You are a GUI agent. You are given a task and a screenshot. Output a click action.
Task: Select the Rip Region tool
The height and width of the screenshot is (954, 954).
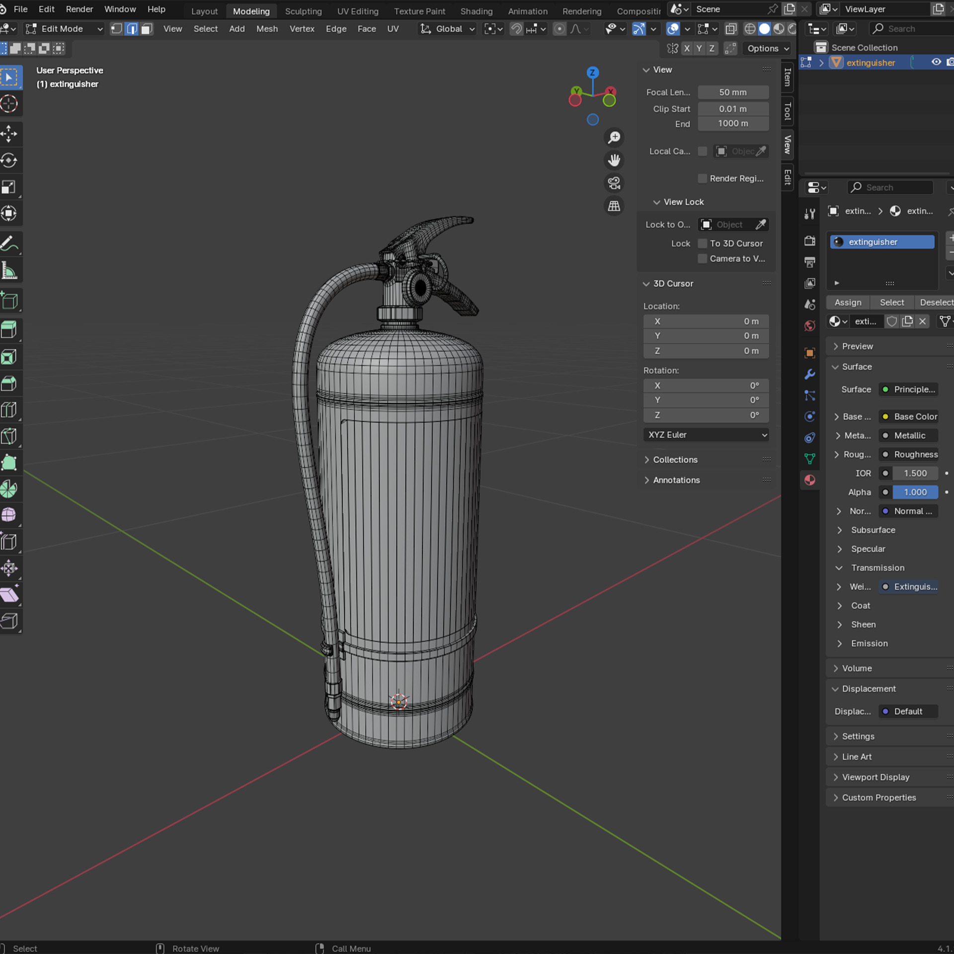(9, 621)
